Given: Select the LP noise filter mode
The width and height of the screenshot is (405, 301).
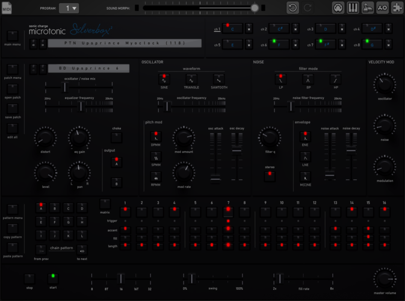Looking at the screenshot, I should pyautogui.click(x=281, y=80).
